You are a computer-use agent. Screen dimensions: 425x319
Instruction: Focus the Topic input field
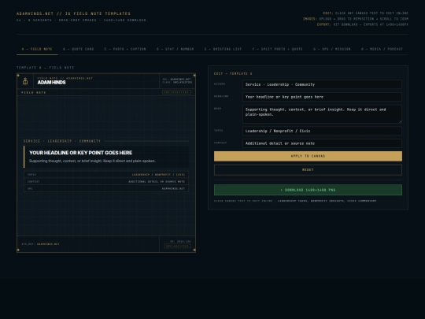pos(322,131)
